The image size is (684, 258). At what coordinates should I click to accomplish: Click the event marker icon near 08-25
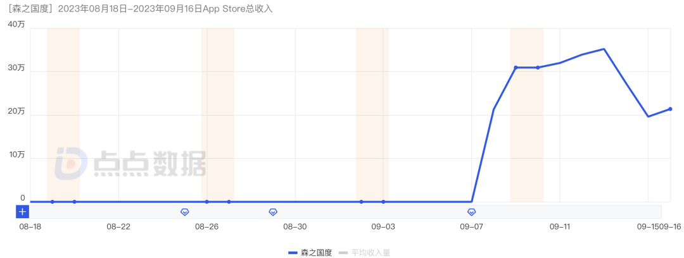(x=185, y=212)
